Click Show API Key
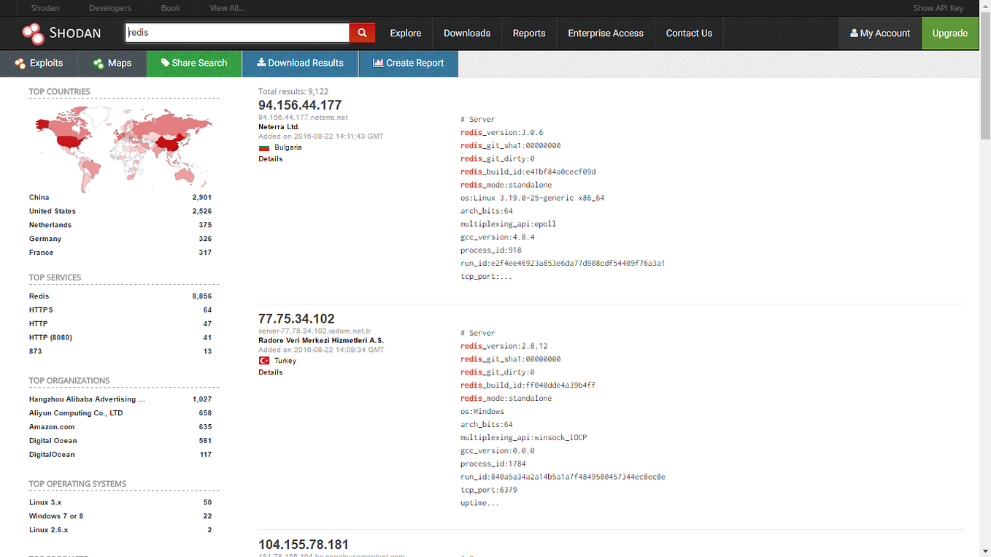991x557 pixels. 938,7
